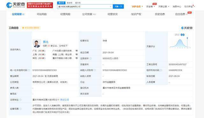Click the legal representative's photo
204x118 pixels.
point(37,43)
